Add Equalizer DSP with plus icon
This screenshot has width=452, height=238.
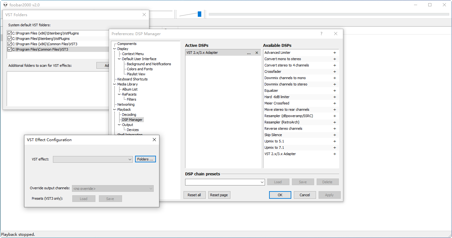pos(334,91)
